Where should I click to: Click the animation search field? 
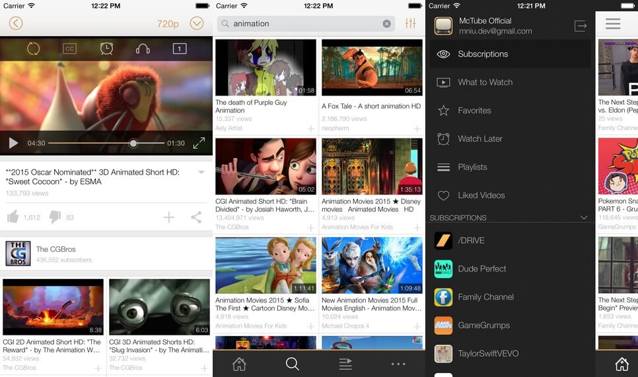(306, 24)
